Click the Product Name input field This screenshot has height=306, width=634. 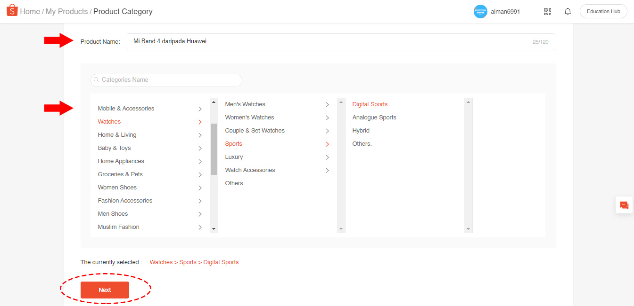[341, 41]
